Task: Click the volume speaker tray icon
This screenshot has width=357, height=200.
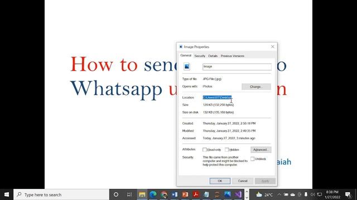Action: 312,194
